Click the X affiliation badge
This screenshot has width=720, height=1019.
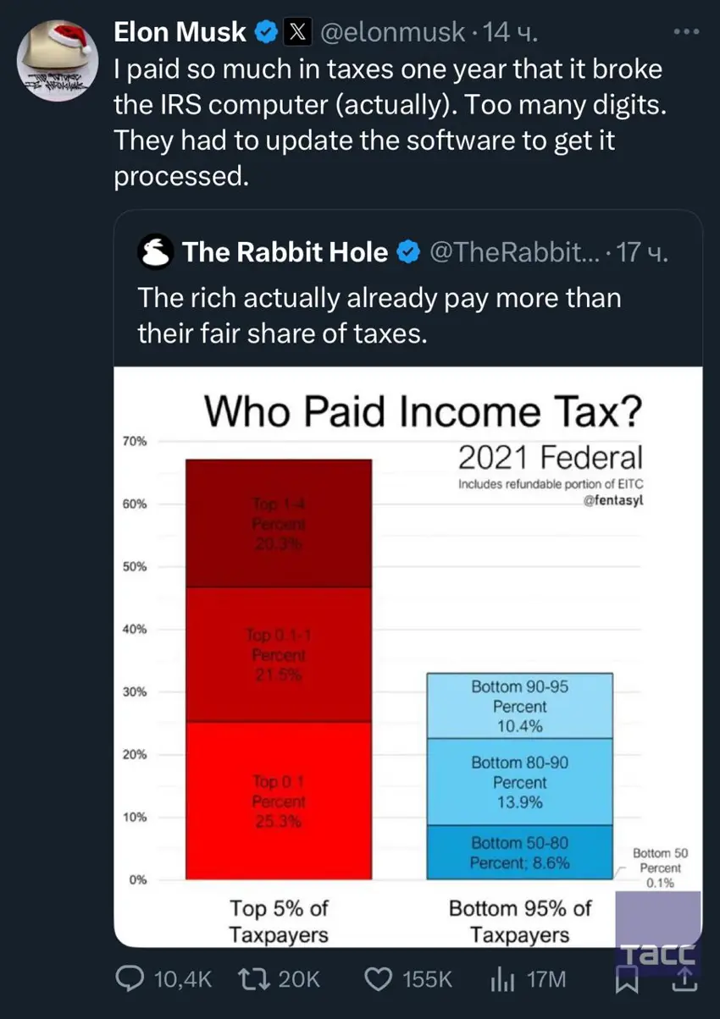point(296,33)
